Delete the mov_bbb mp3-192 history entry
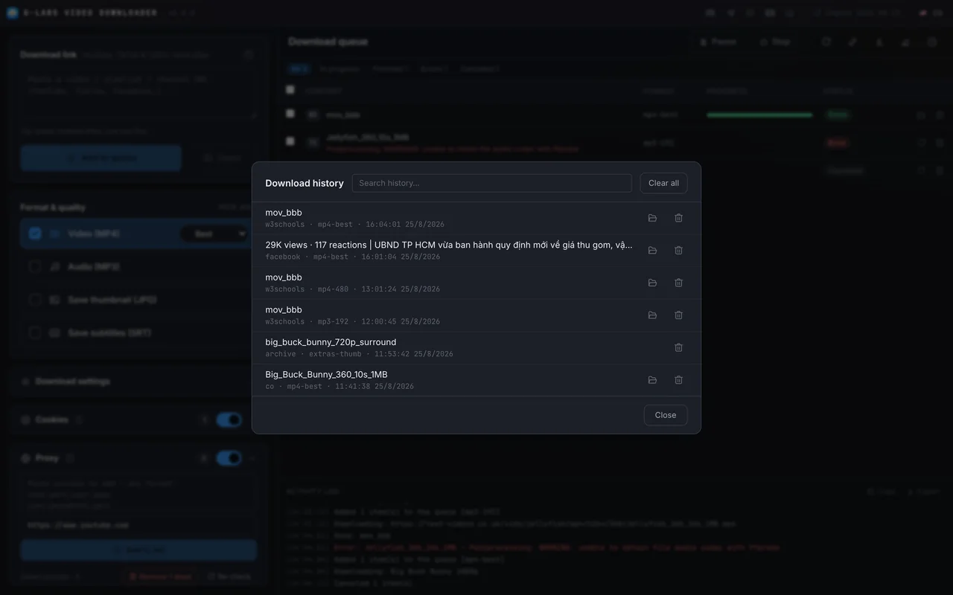953x595 pixels. pos(678,315)
